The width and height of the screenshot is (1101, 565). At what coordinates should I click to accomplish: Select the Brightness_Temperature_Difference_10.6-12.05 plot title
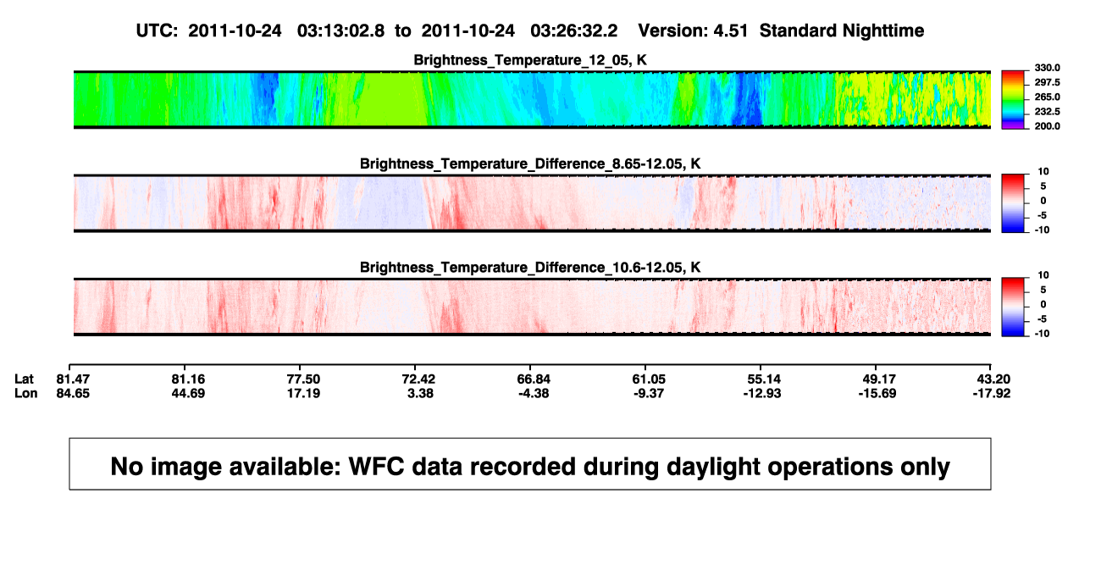tap(530, 268)
